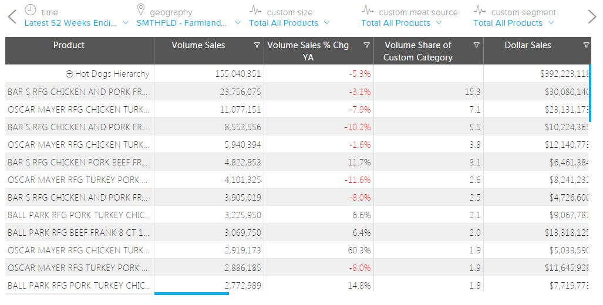The image size is (603, 305).
Task: Expand custom segment Total All Products dropdown
Action: [513, 23]
